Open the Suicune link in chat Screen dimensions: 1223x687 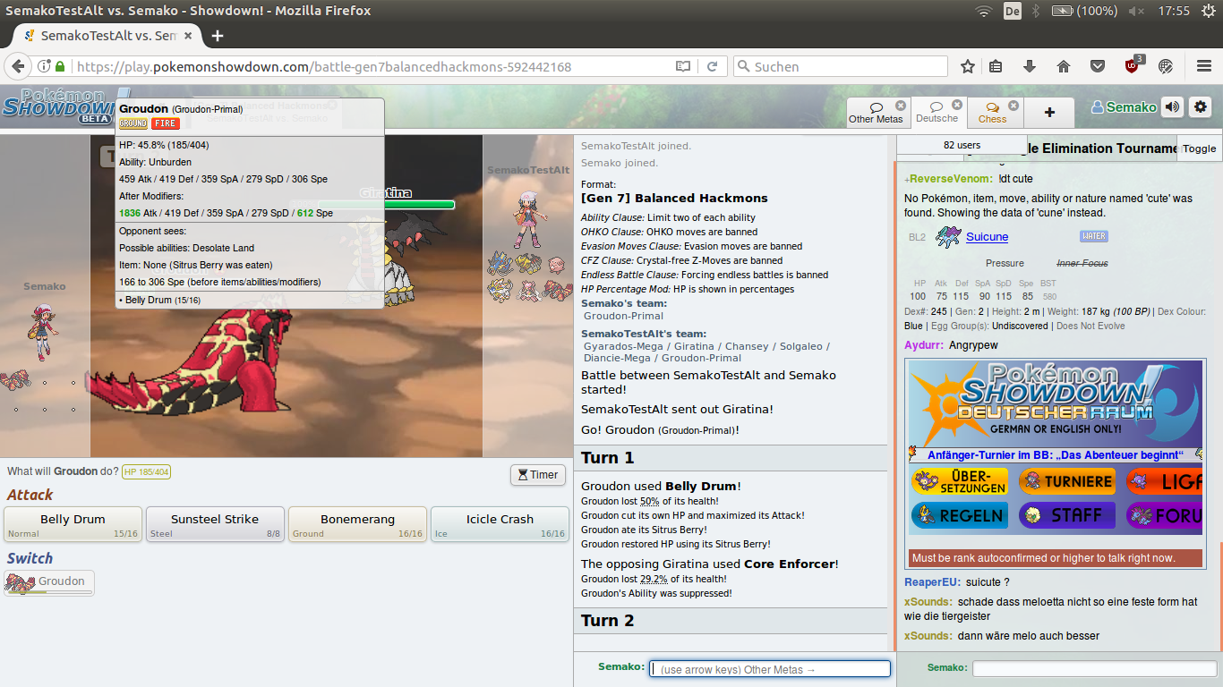click(987, 237)
